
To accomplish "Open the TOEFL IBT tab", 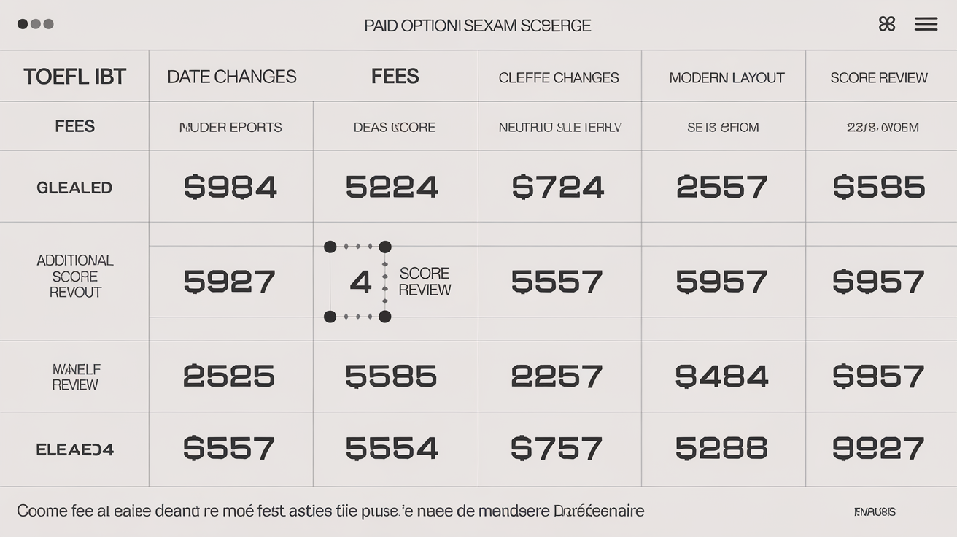I will click(x=74, y=77).
